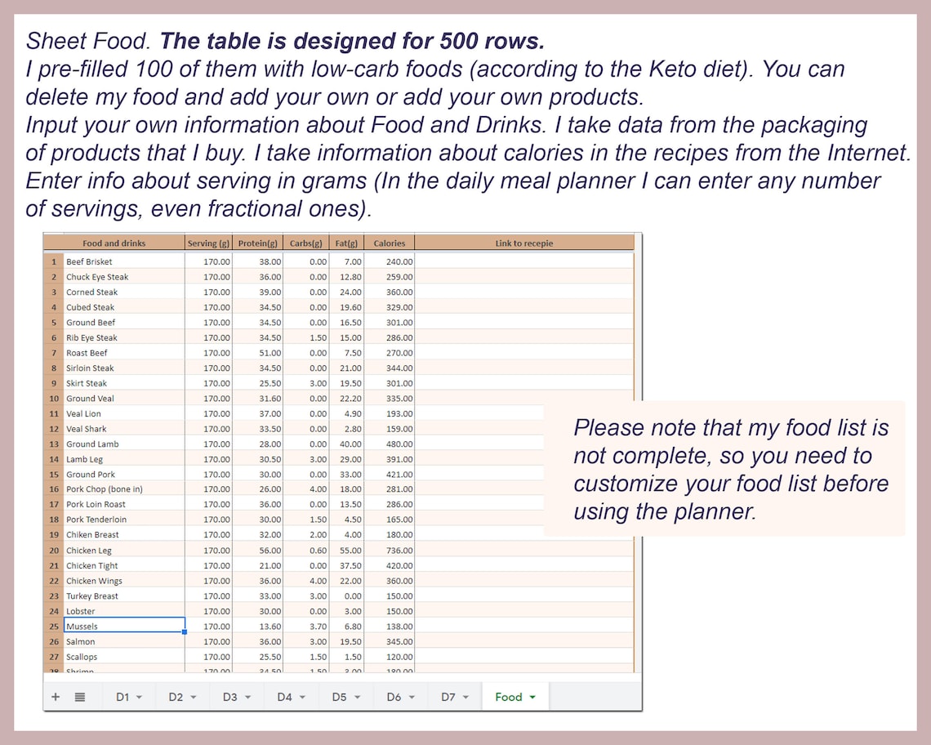Image resolution: width=931 pixels, height=745 pixels.
Task: Select the Food sheet tab
Action: [x=506, y=696]
